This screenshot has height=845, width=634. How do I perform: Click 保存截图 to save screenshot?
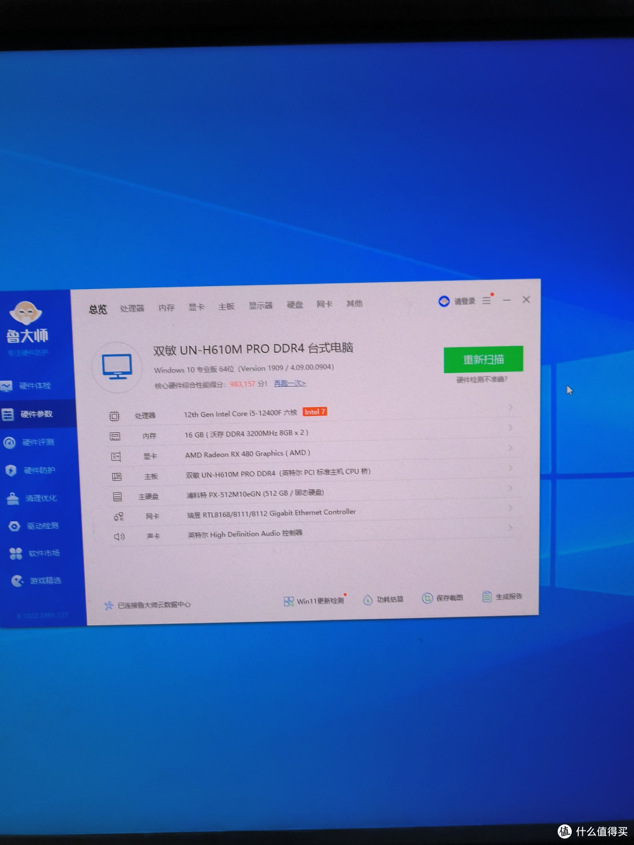point(443,598)
